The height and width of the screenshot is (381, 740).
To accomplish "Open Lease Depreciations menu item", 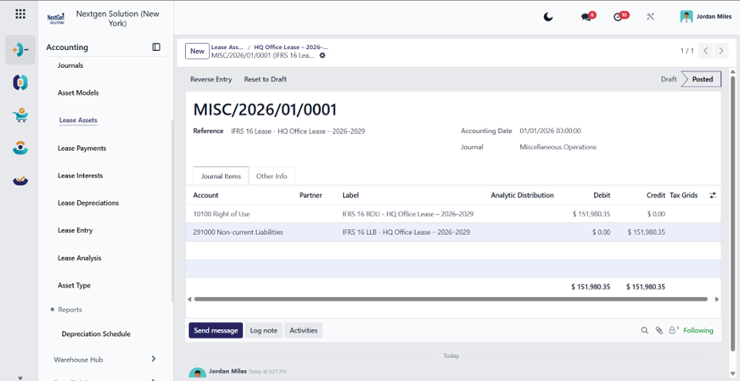I will [88, 203].
